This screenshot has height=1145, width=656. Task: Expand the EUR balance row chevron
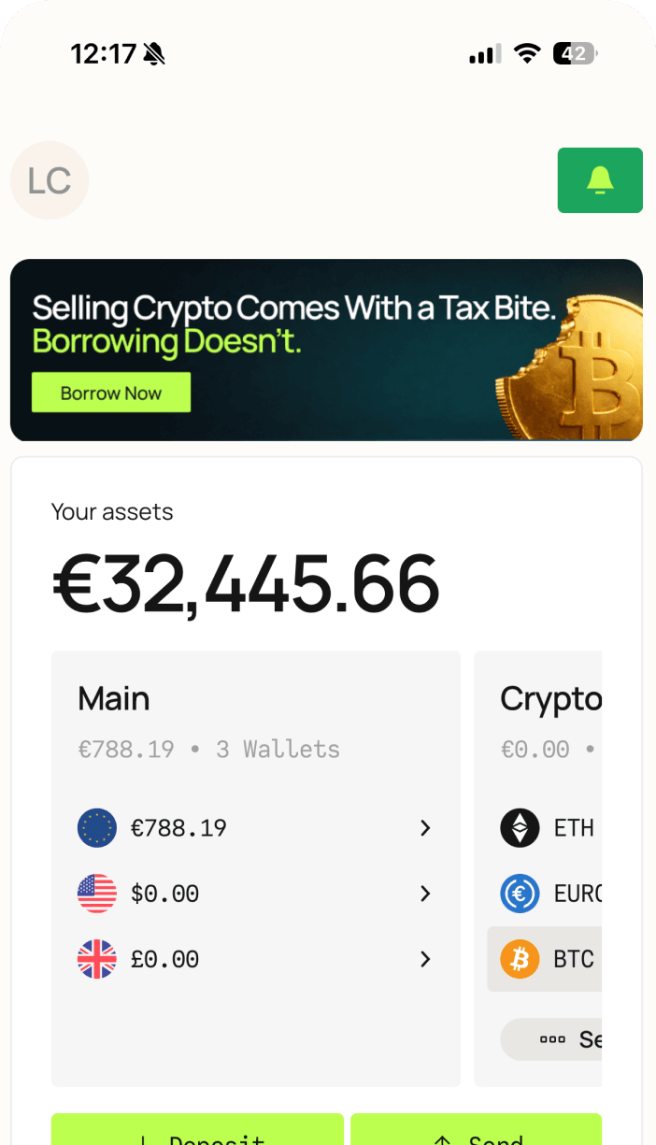point(425,827)
